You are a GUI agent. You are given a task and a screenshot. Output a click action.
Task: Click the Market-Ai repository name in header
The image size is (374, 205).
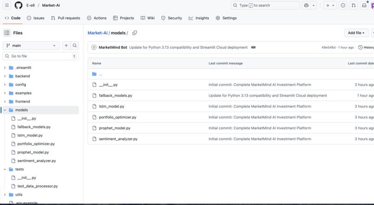click(x=51, y=5)
